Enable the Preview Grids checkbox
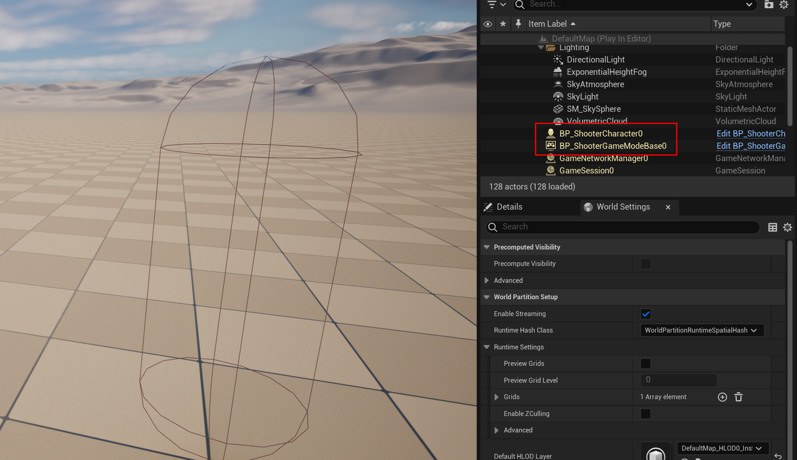Viewport: 797px width, 460px height. coord(646,364)
